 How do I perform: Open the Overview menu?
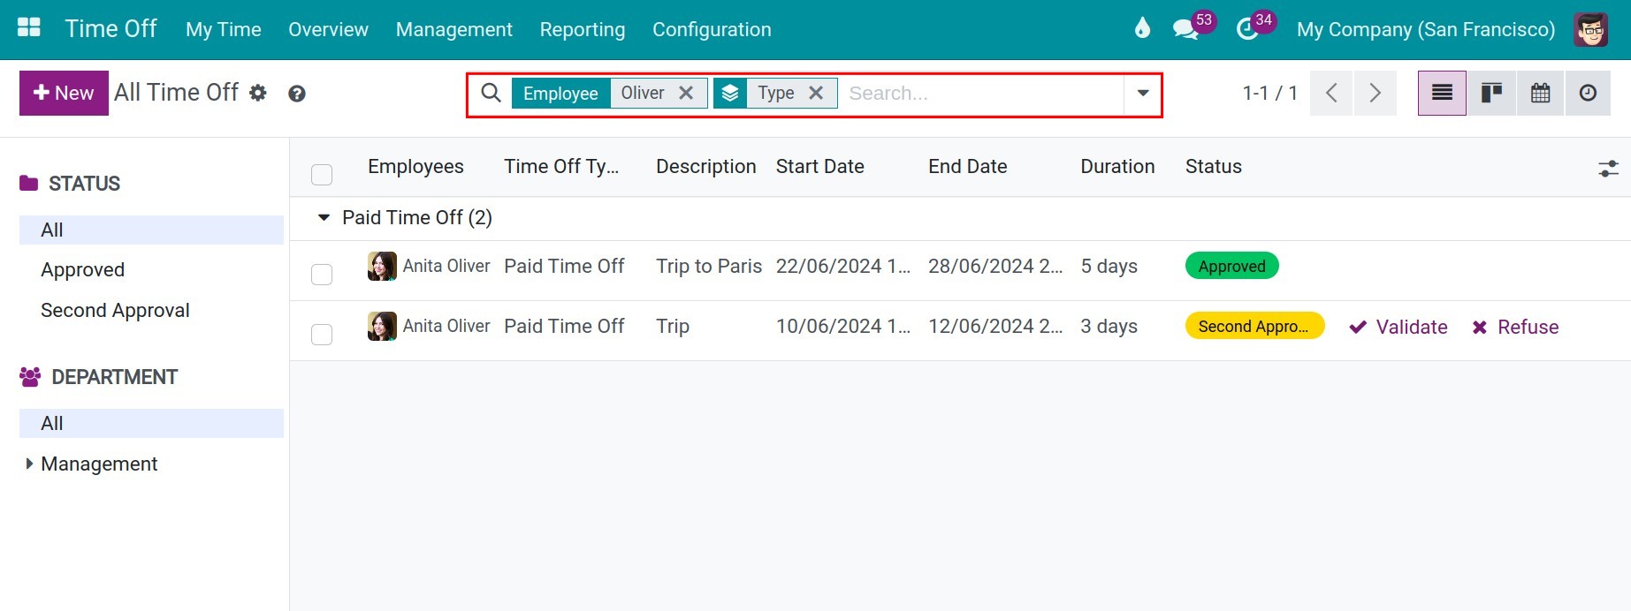(x=328, y=29)
